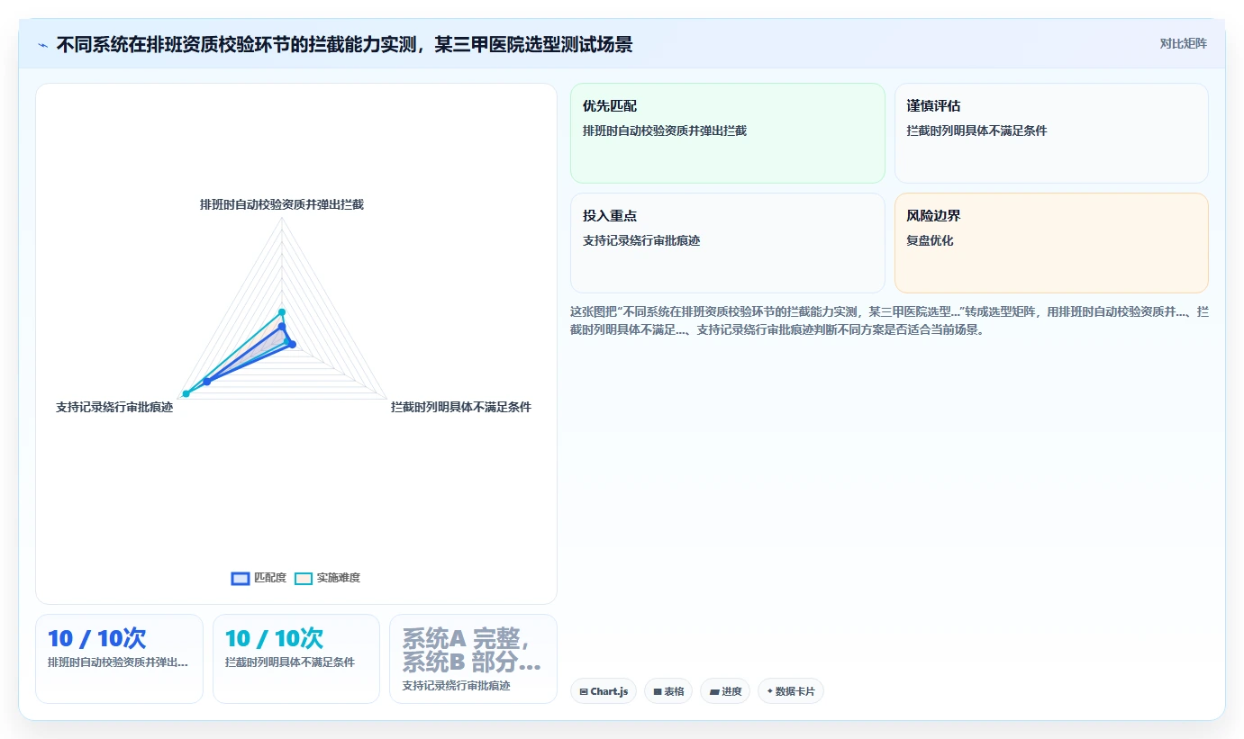
Task: Open the 谨慎评估 card
Action: click(1051, 133)
